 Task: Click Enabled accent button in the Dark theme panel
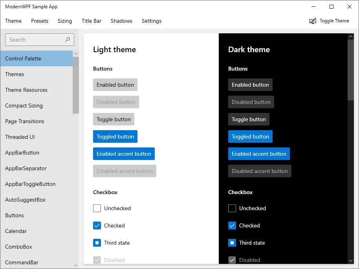tap(259, 154)
